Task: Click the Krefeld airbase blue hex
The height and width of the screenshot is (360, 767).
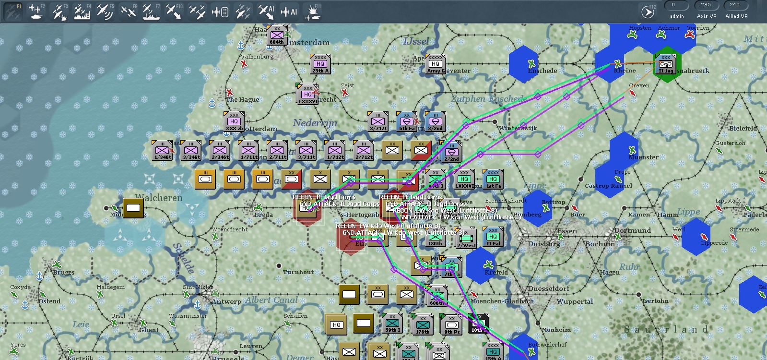Action: pos(481,265)
